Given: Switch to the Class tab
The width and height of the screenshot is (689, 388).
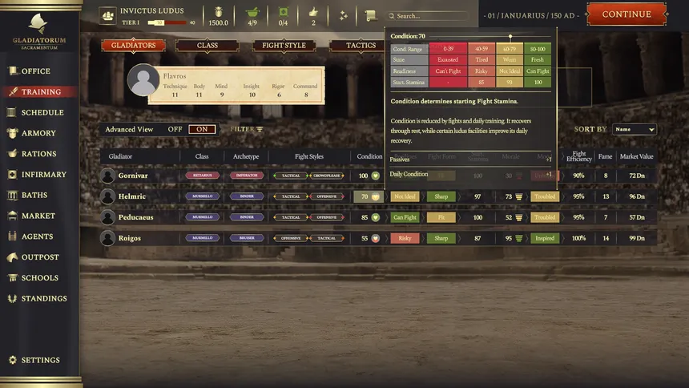Looking at the screenshot, I should pos(208,46).
